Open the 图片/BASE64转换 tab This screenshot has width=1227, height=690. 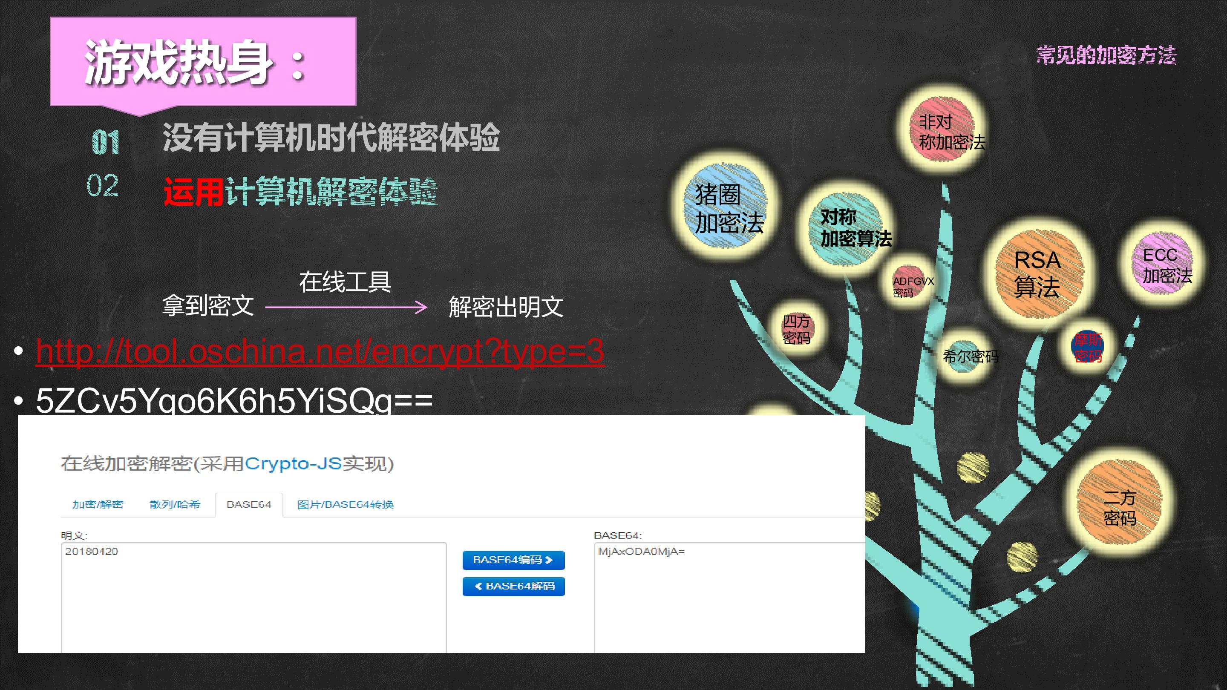pos(346,504)
